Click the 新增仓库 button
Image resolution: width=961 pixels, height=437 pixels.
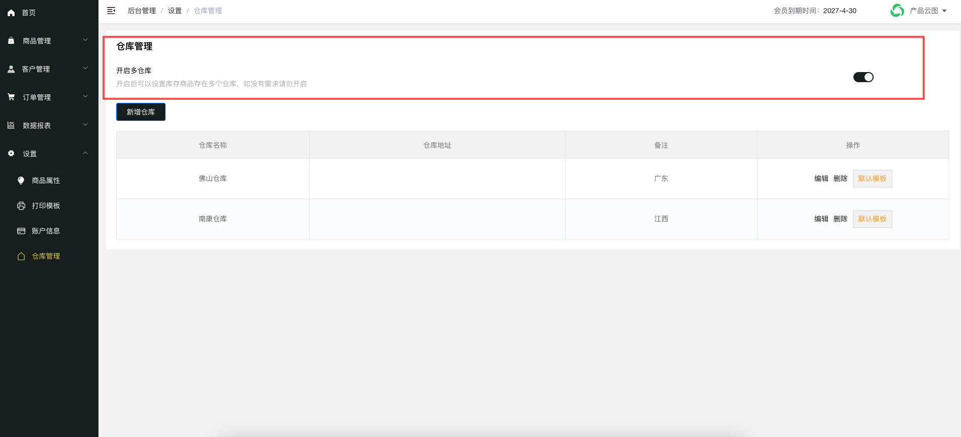pyautogui.click(x=141, y=112)
